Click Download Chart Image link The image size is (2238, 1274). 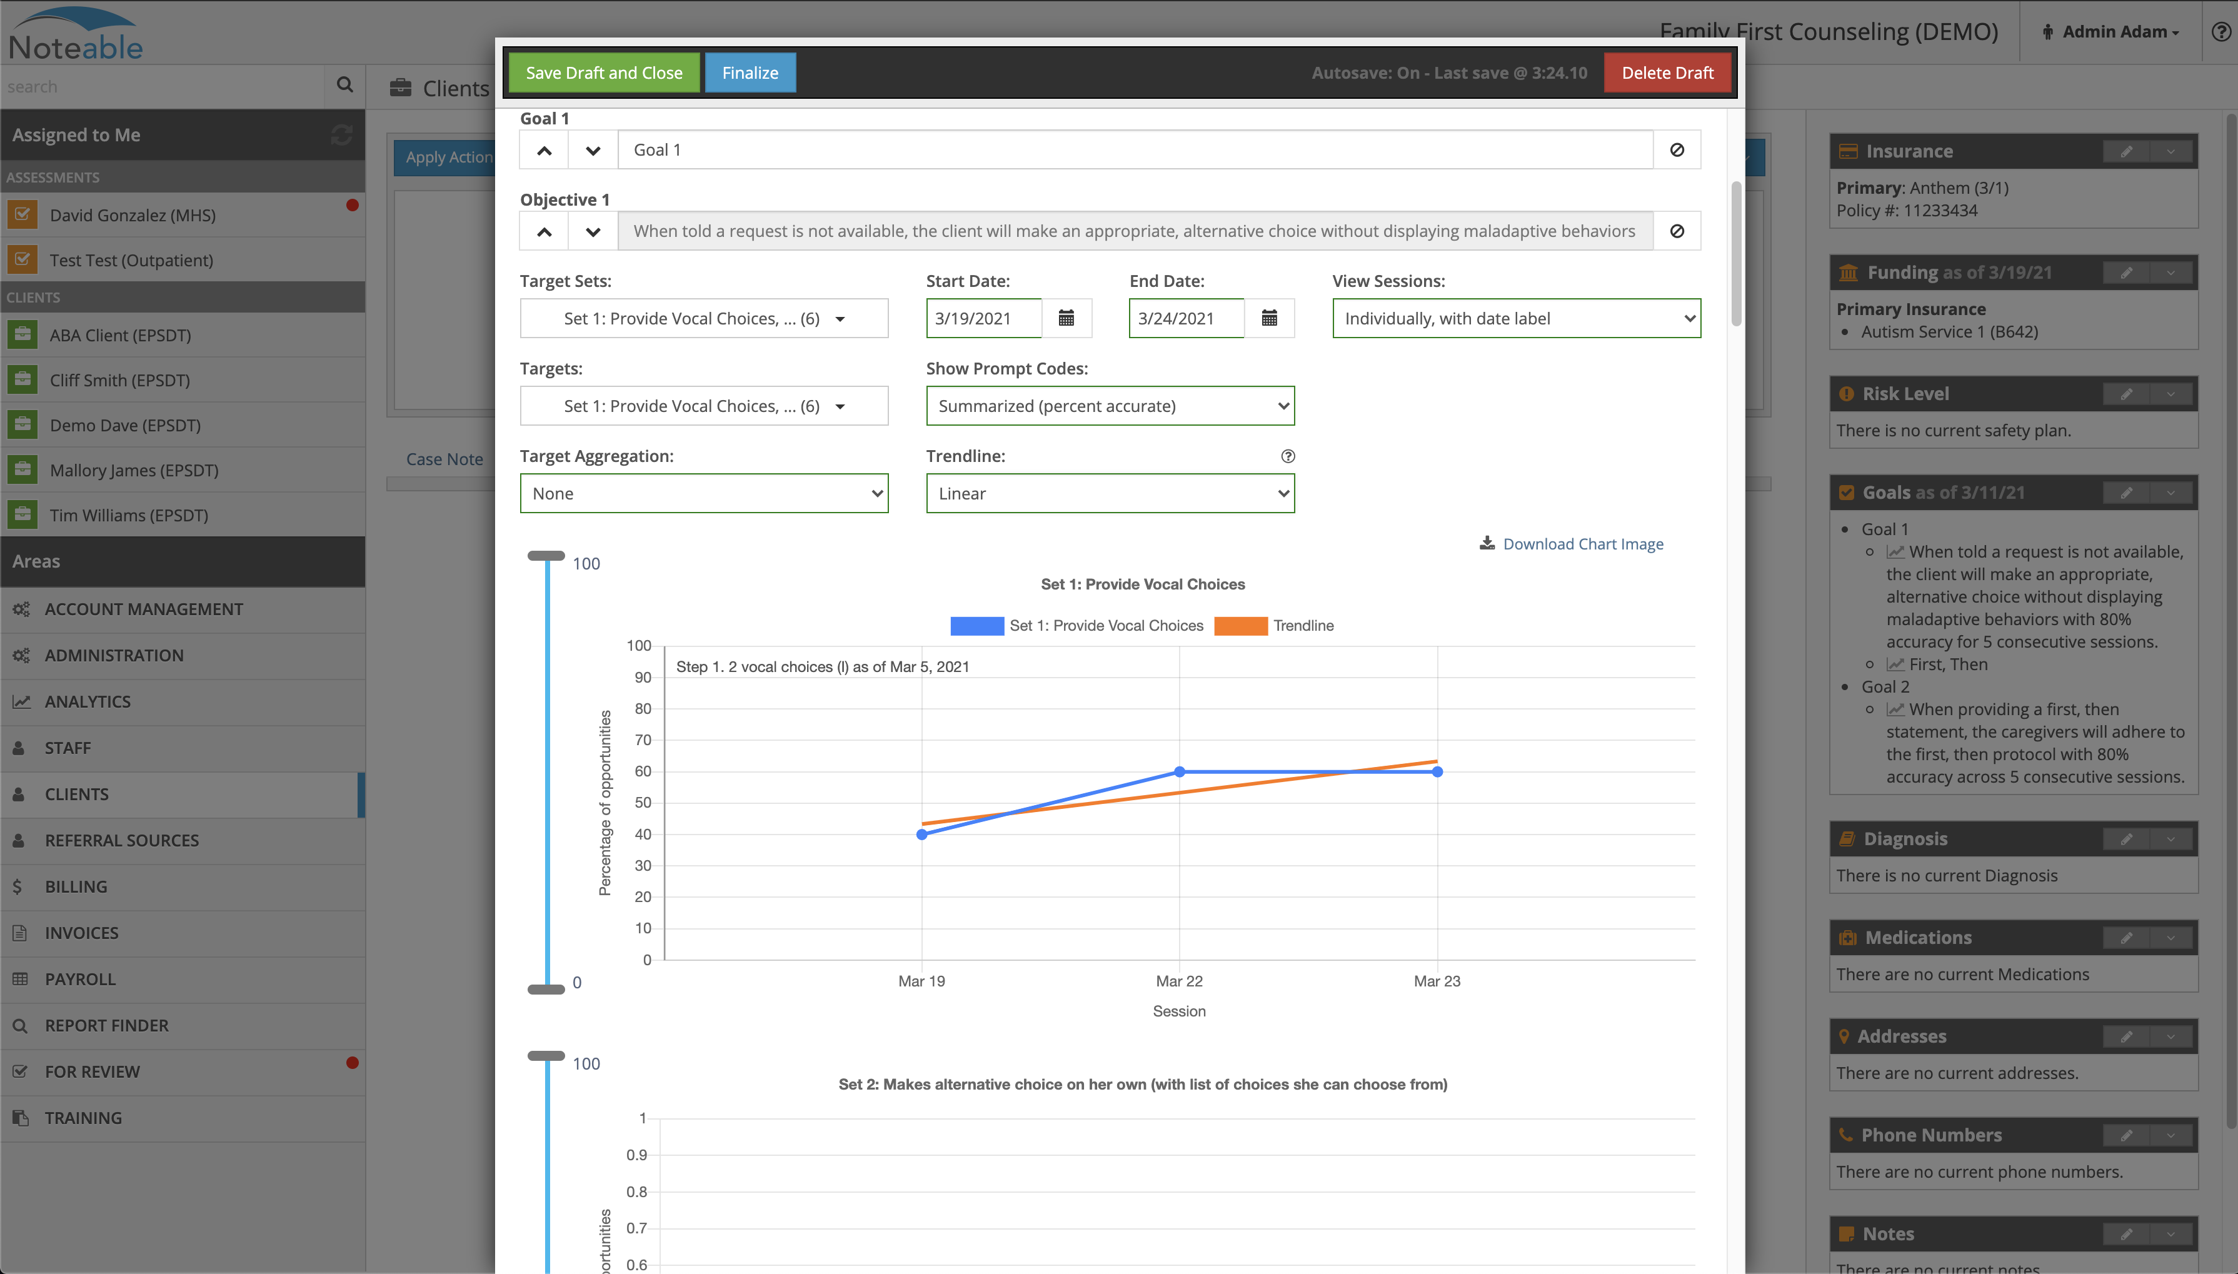pos(1582,544)
